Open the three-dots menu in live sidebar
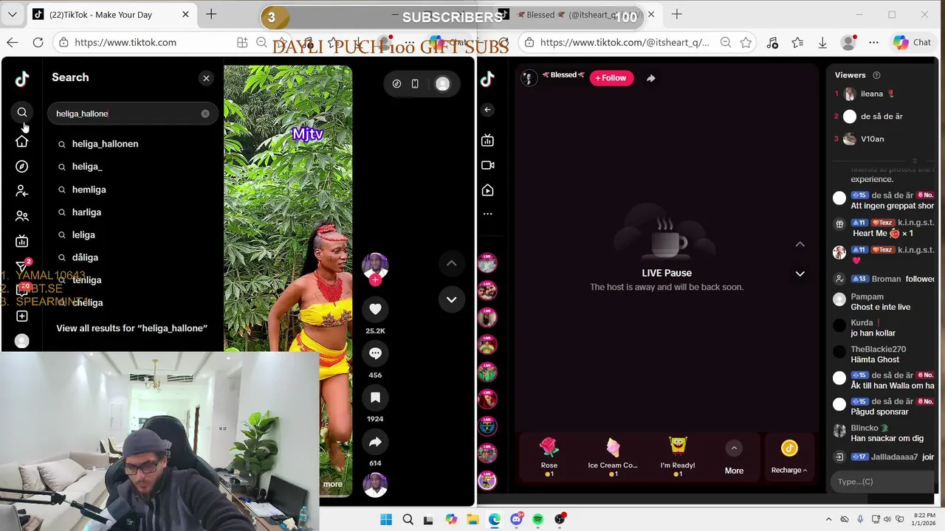 tap(487, 214)
